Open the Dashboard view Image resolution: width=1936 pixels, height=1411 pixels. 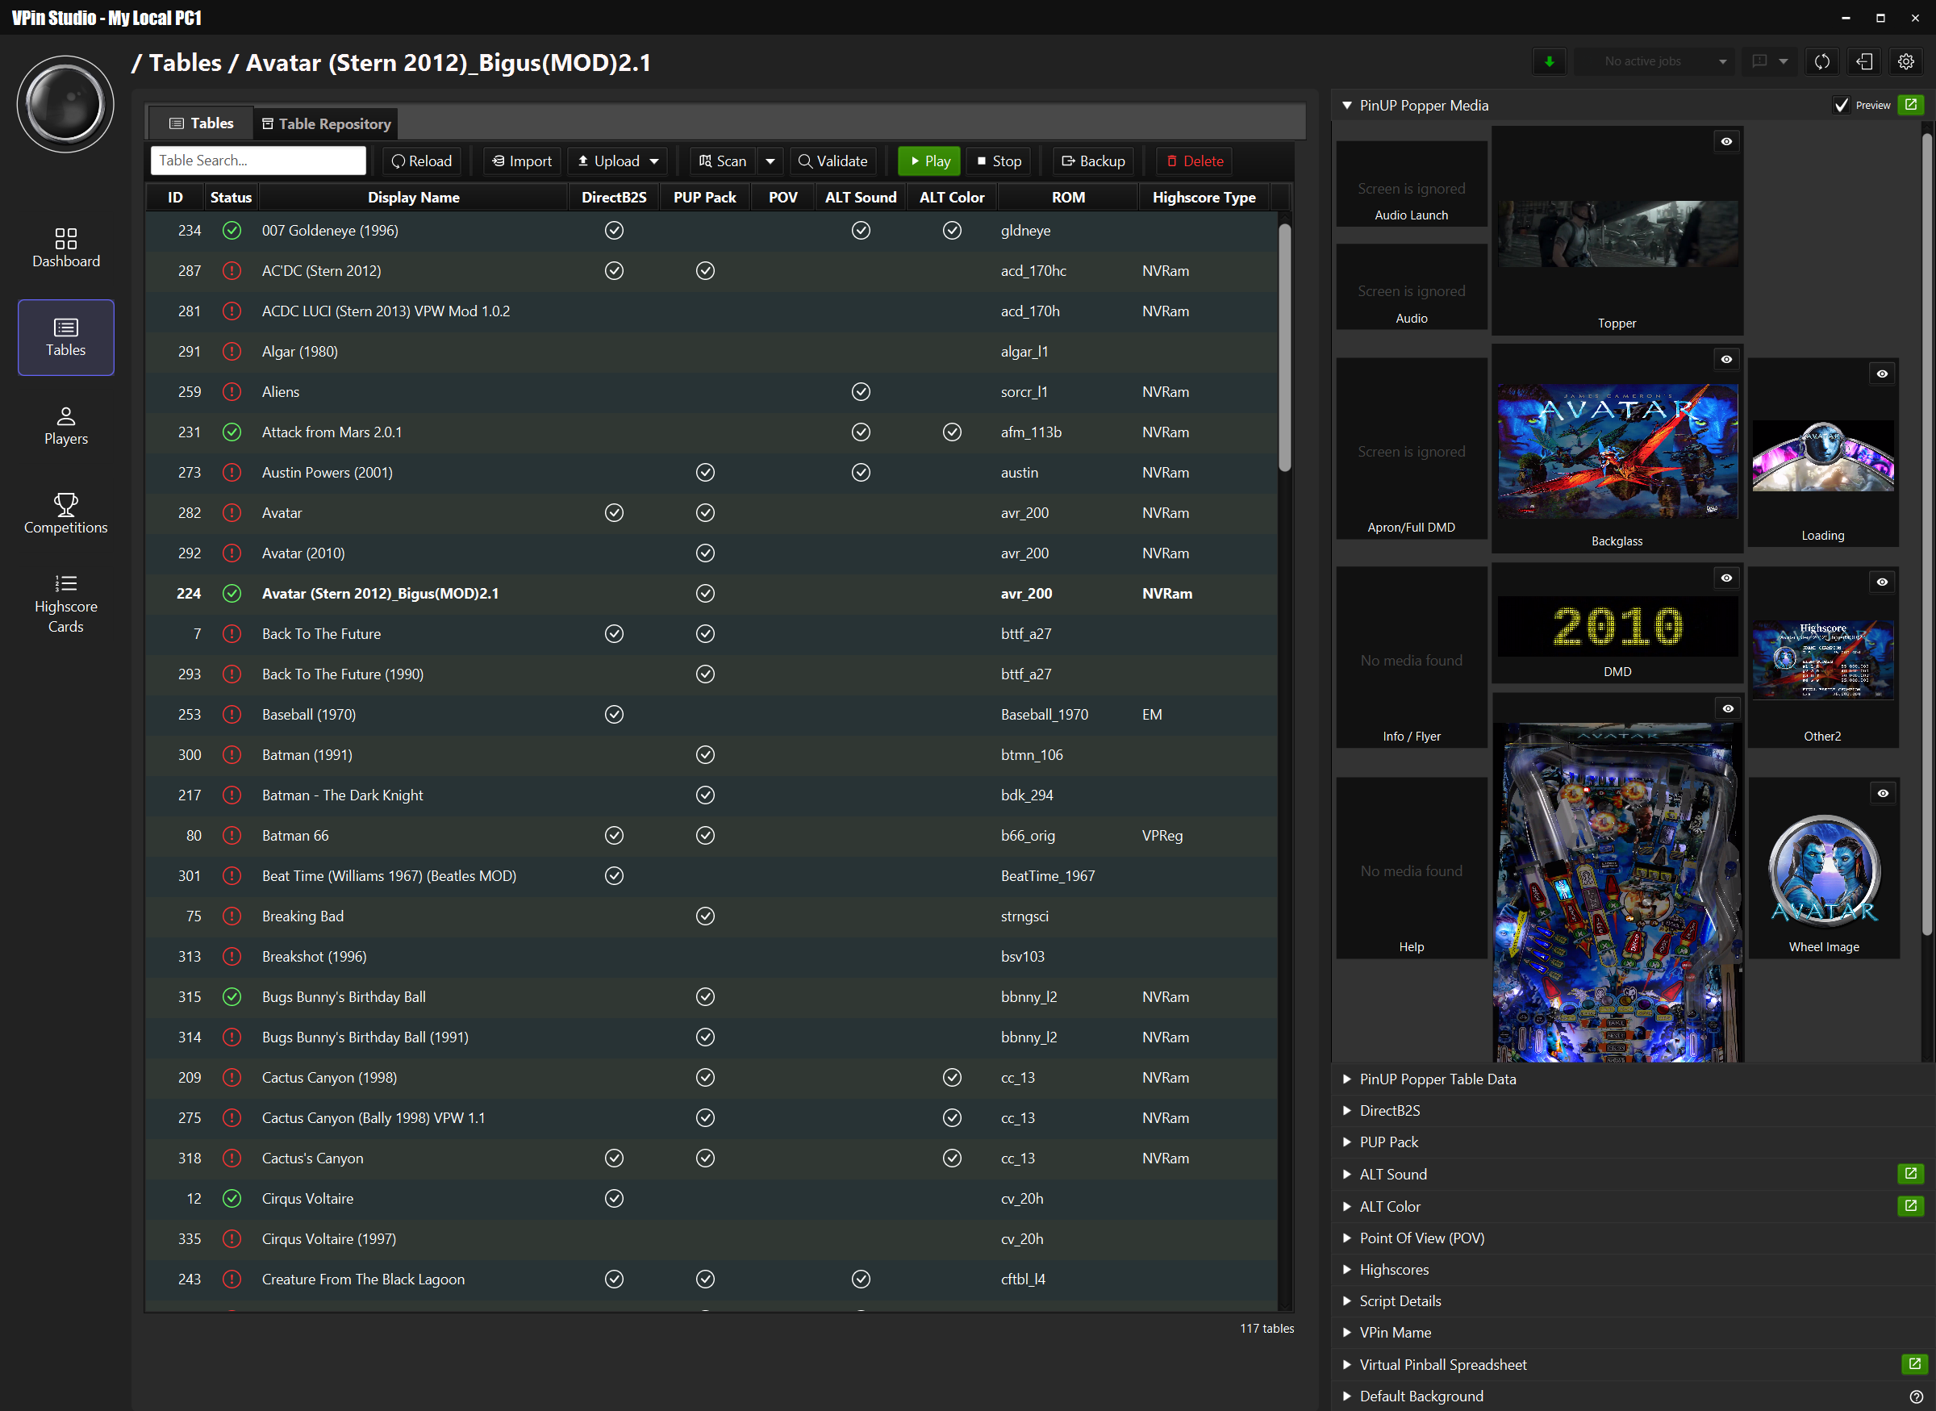coord(66,248)
